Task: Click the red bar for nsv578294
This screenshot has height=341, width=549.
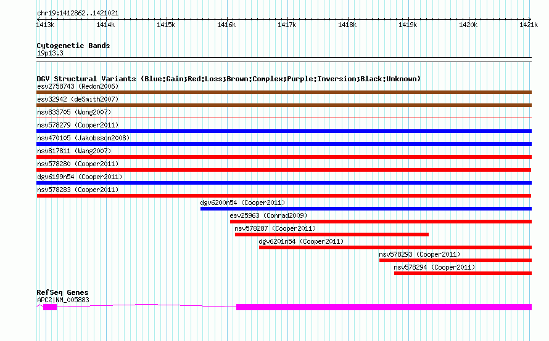Action: 463,273
